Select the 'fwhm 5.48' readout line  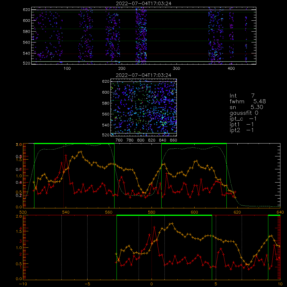pos(248,101)
